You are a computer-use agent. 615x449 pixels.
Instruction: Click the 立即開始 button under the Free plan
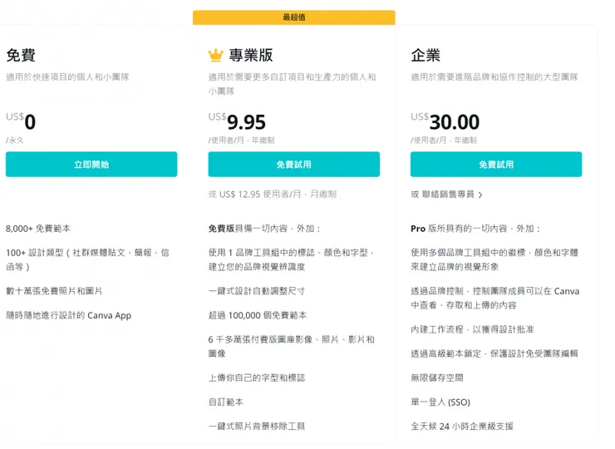91,164
